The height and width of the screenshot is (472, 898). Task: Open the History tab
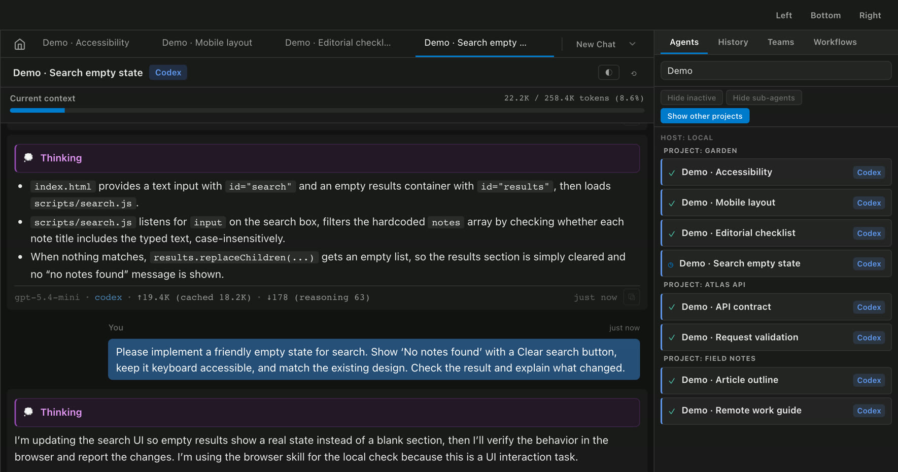(733, 42)
